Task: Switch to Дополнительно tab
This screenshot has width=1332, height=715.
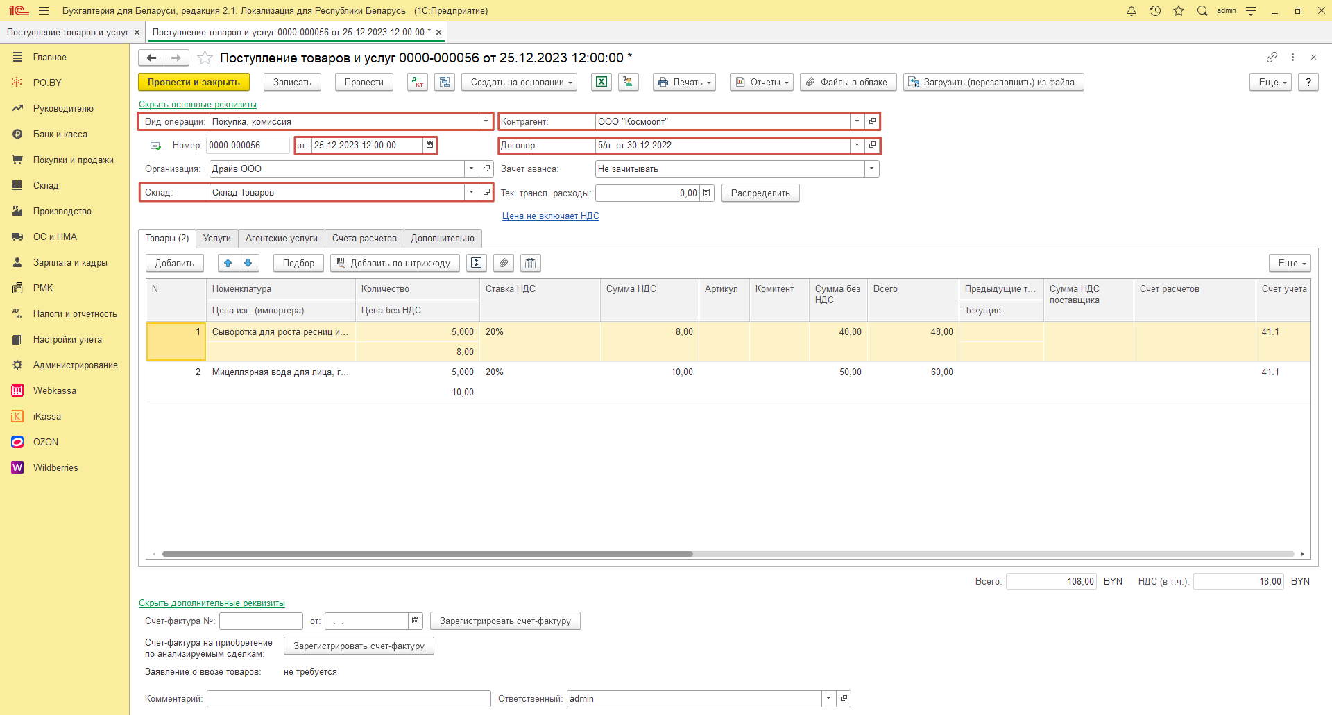Action: 443,238
